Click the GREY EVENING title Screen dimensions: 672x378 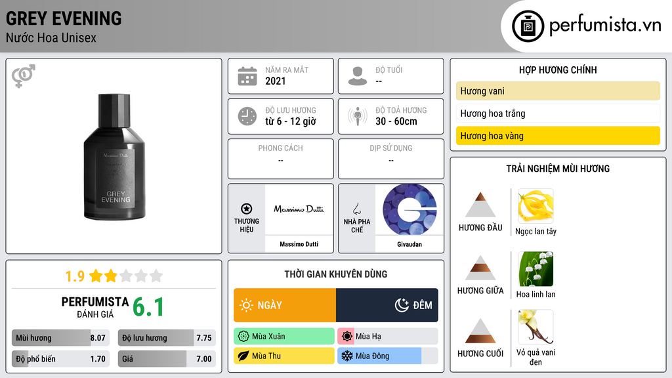coord(64,18)
